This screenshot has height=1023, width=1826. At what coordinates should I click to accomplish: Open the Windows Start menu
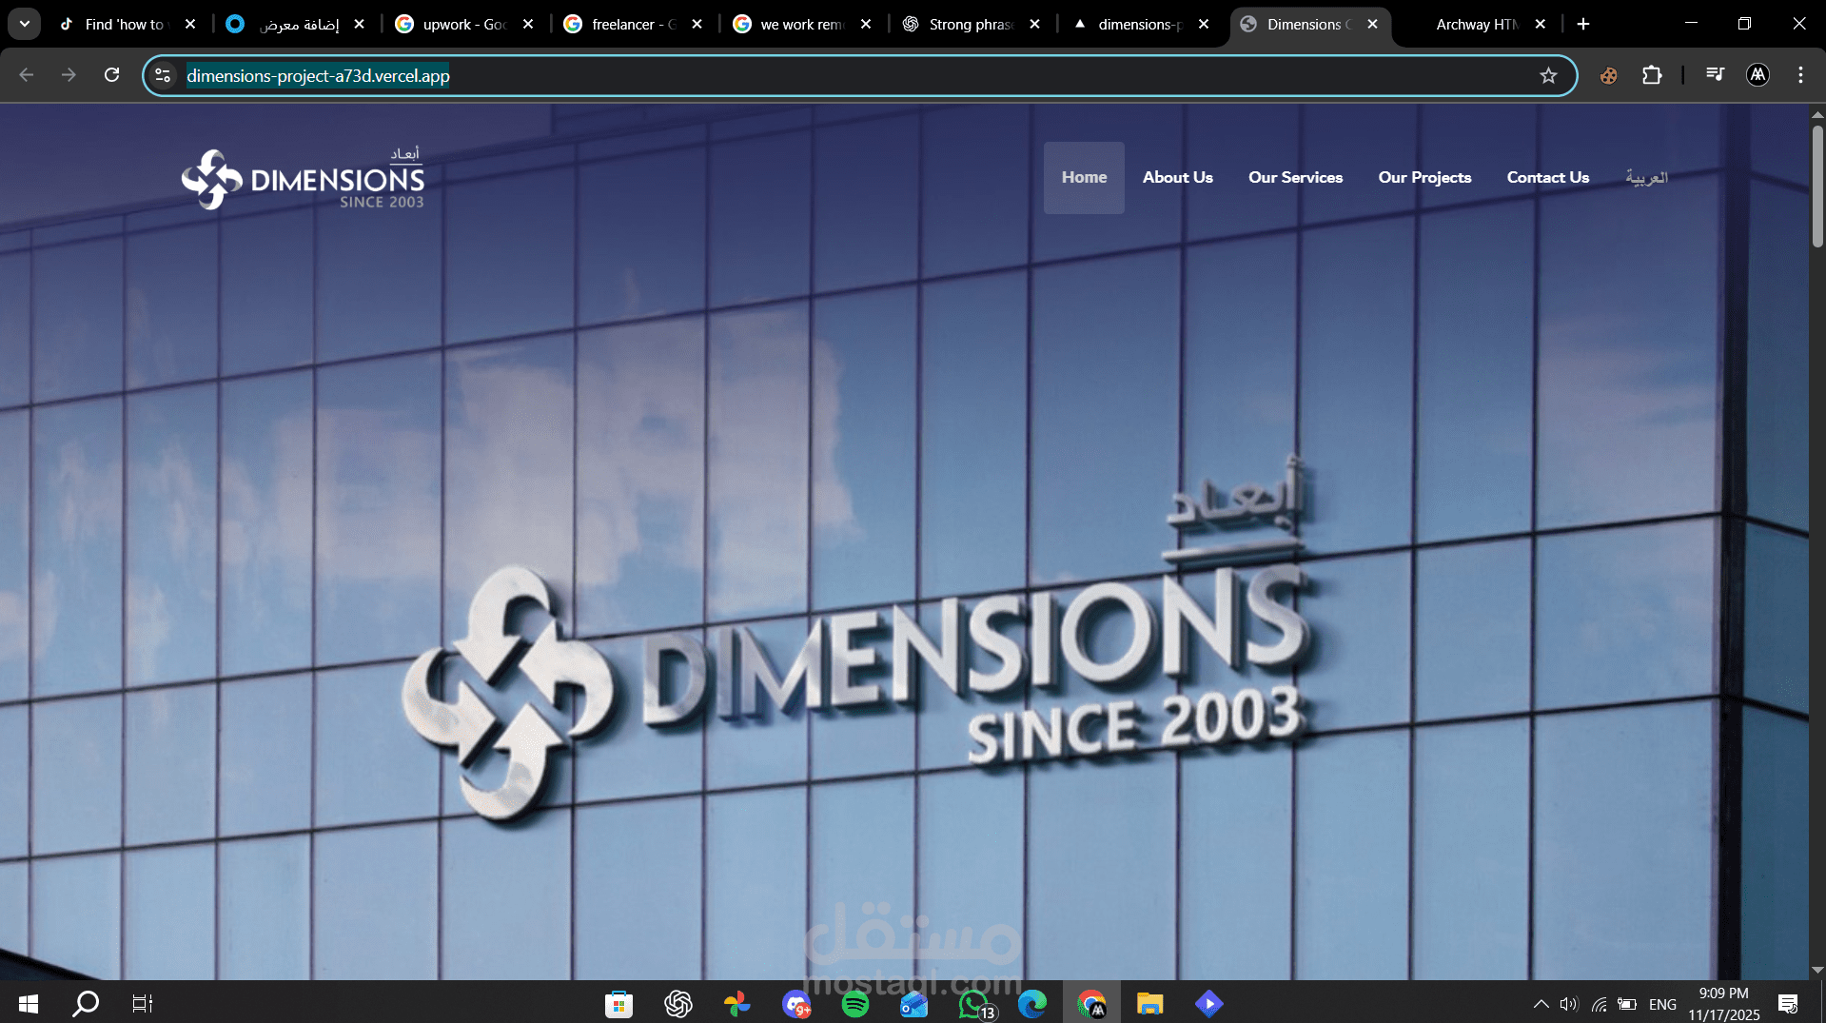click(29, 1003)
